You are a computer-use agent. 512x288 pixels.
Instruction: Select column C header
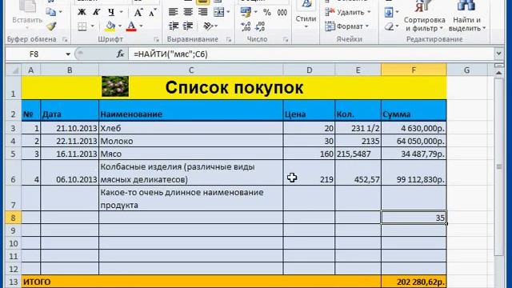click(191, 70)
